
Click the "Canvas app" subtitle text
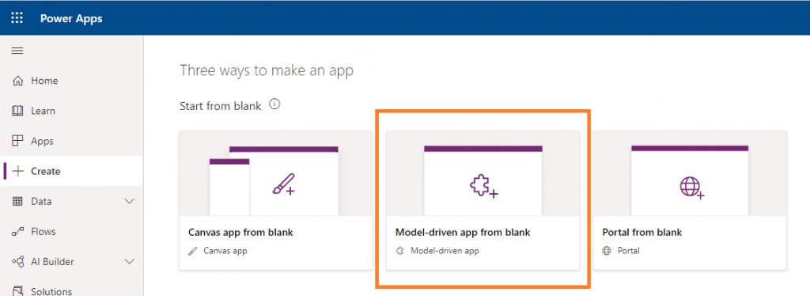[225, 251]
